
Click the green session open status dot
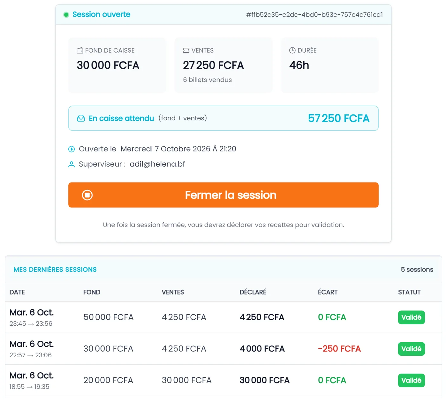pos(66,15)
